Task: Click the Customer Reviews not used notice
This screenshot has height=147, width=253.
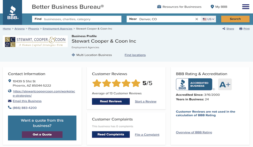Action: click(205, 113)
